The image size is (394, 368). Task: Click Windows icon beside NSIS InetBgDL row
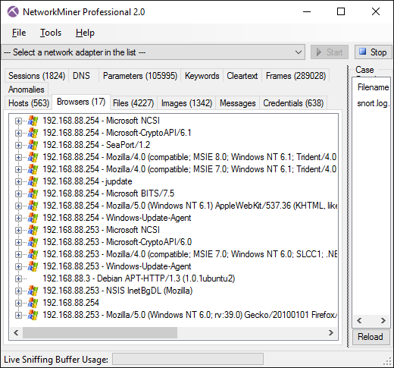point(33,291)
